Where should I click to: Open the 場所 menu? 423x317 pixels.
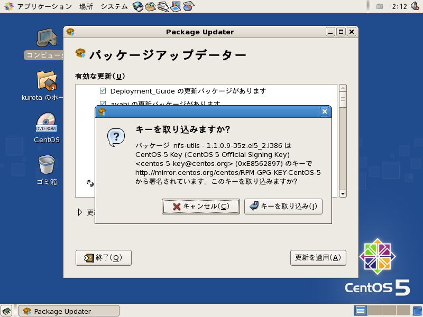tap(86, 6)
